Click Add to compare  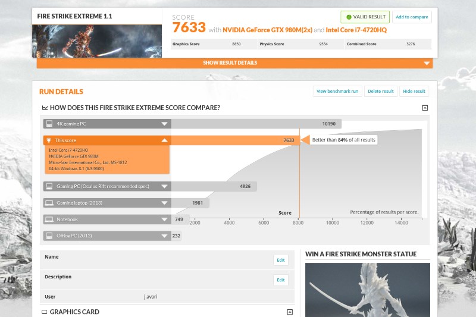point(412,17)
